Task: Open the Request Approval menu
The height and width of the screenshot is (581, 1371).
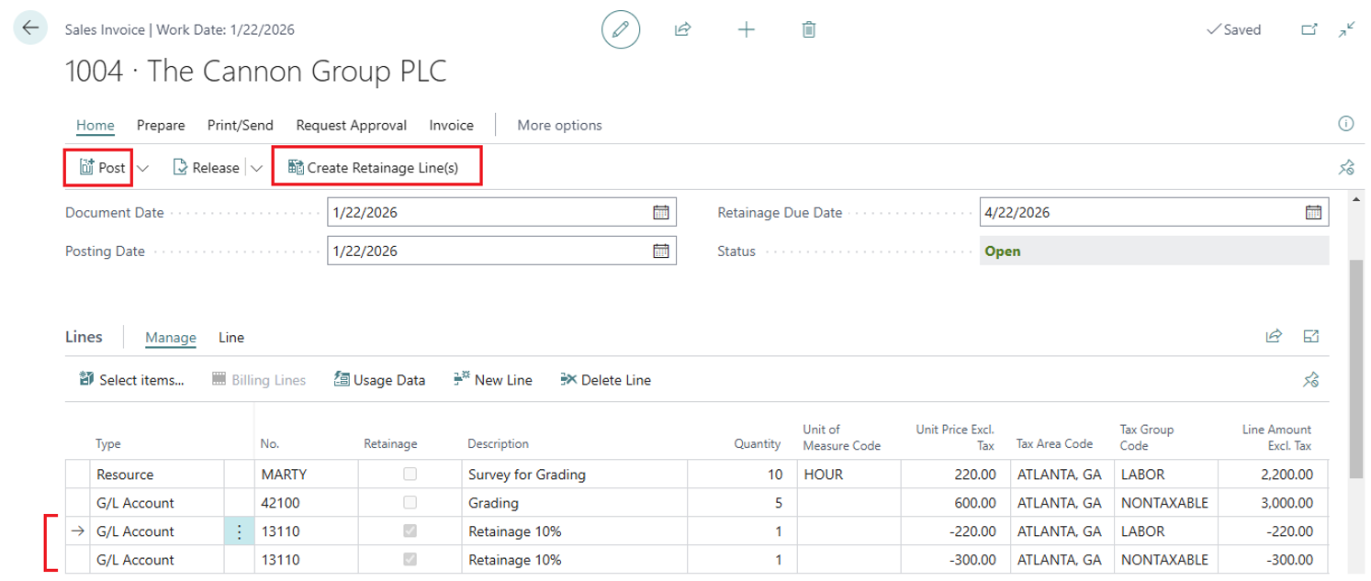Action: (352, 125)
